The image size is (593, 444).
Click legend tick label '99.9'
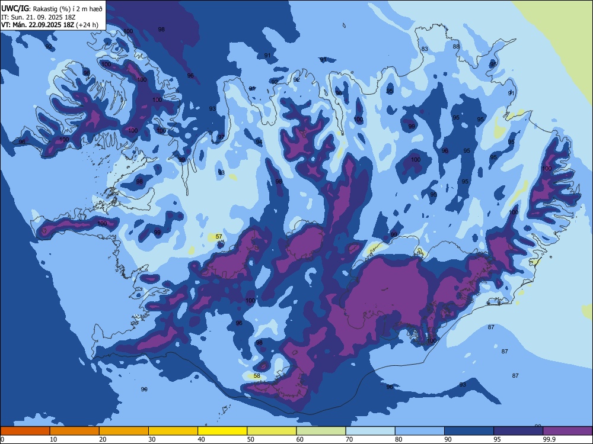click(549, 439)
